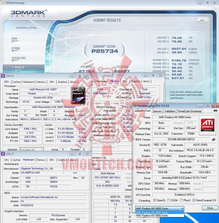Viewport: 219px width, 223px height.
Task: Click the NB Frequency value 3067.9 MHz
Action: (144, 97)
